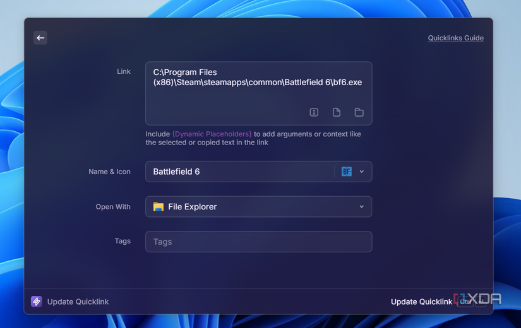
Task: Expand the icon picker chevron next to BF
Action: coord(362,172)
